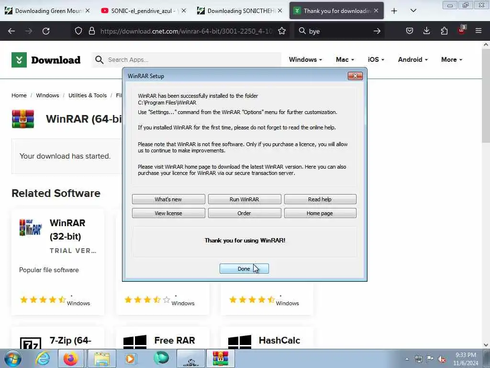The image size is (490, 368).
Task: Launch Internet Explorer from taskbar
Action: tap(43, 358)
